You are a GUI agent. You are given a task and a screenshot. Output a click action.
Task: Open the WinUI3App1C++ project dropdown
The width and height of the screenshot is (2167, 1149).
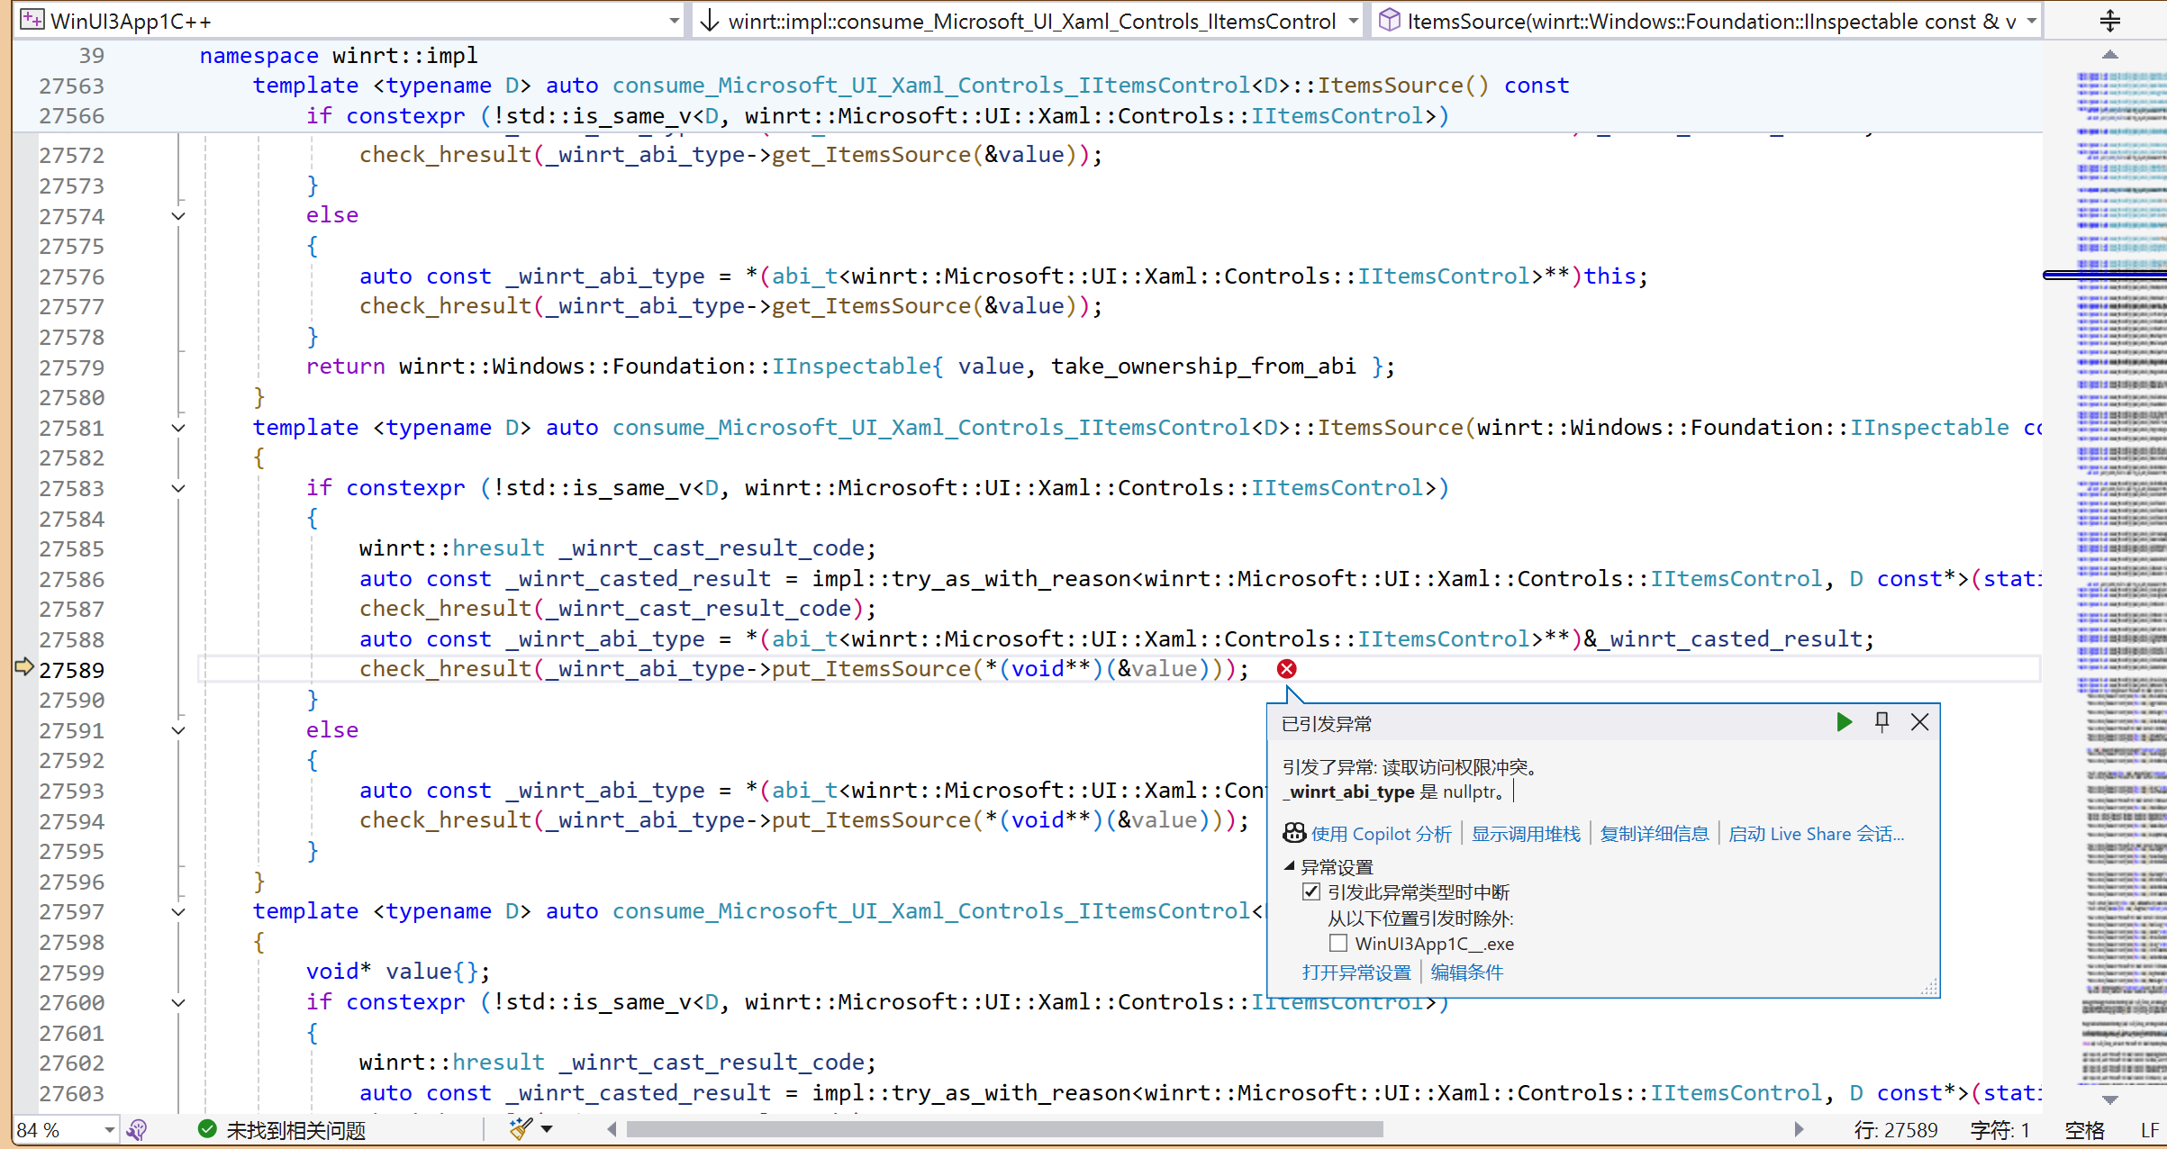click(x=674, y=20)
